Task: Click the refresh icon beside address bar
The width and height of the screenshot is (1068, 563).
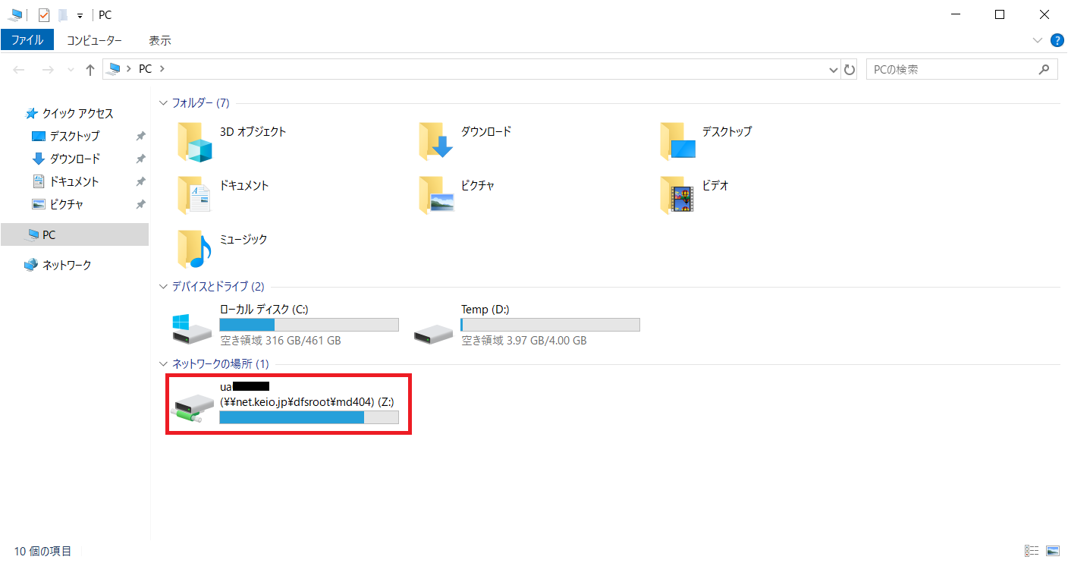Action: (850, 70)
